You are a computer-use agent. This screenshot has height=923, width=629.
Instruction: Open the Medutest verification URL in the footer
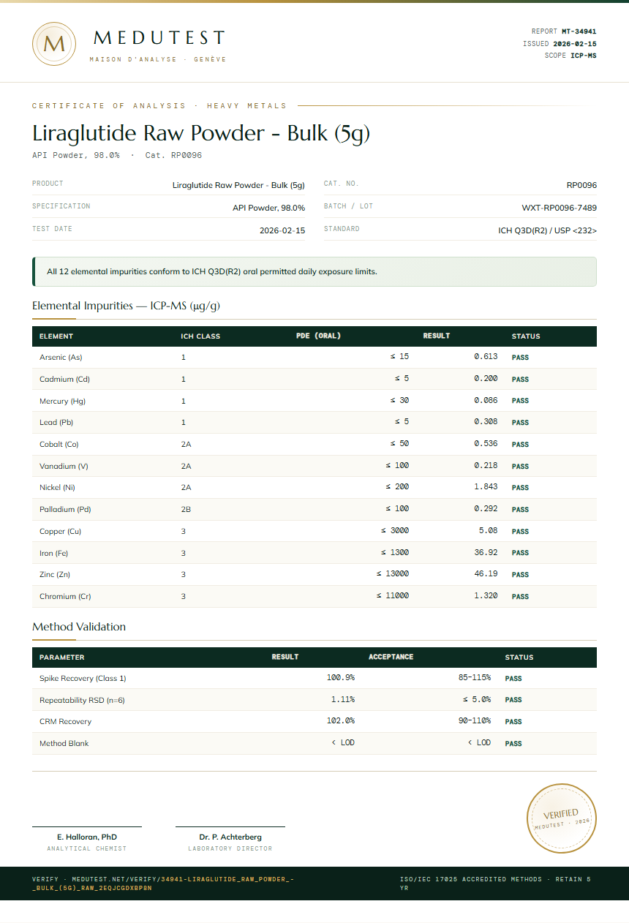[x=163, y=884]
